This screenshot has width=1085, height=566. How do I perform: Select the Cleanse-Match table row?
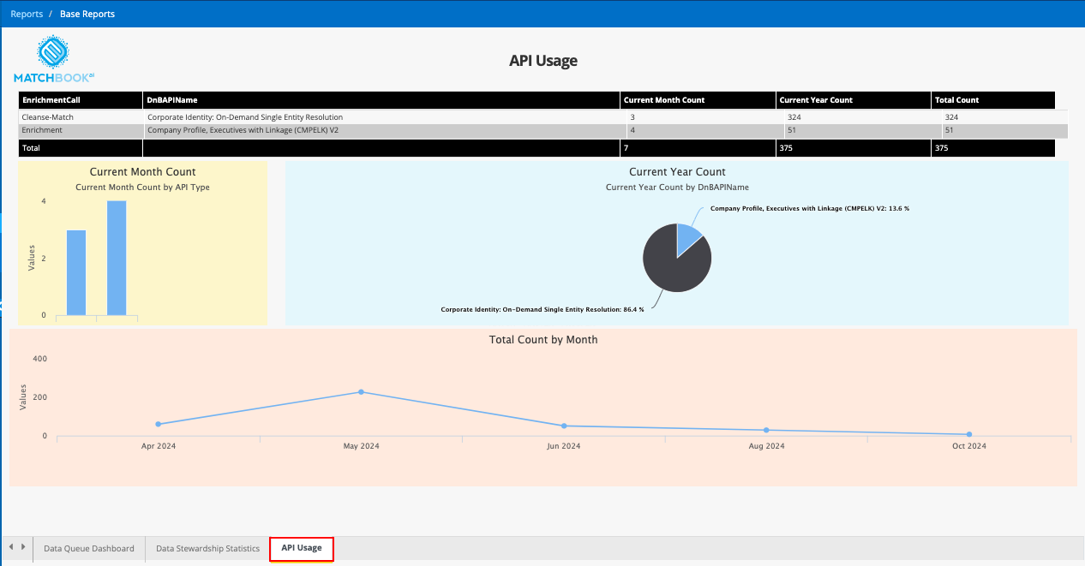coord(542,116)
